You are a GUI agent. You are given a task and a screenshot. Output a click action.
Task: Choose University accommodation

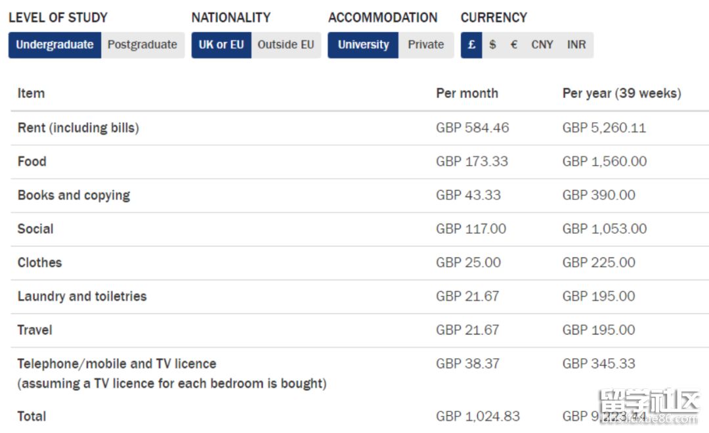363,45
